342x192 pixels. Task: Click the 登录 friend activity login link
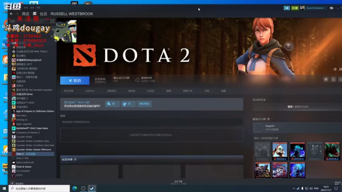click(x=290, y=107)
